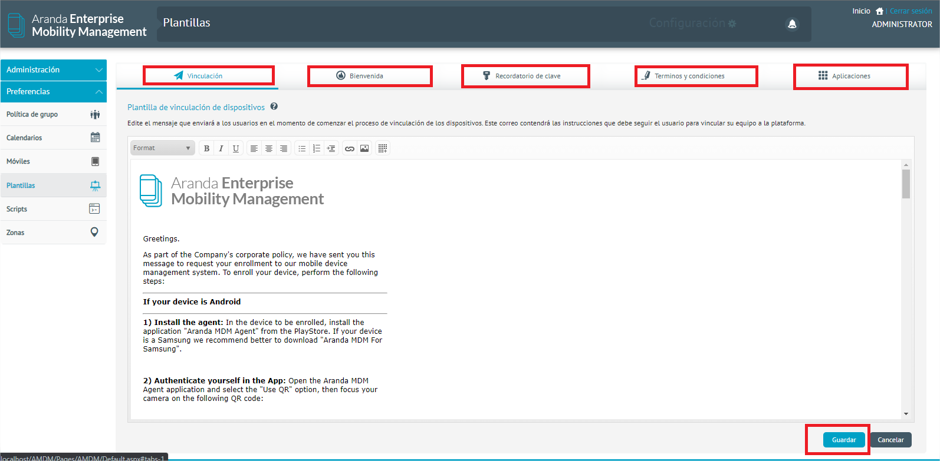The image size is (940, 461).
Task: Select Plantillas in the sidebar
Action: click(54, 185)
